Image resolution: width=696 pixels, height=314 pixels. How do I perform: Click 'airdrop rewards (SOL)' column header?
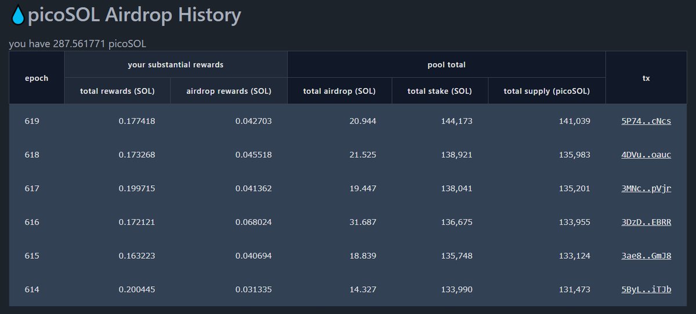(229, 91)
